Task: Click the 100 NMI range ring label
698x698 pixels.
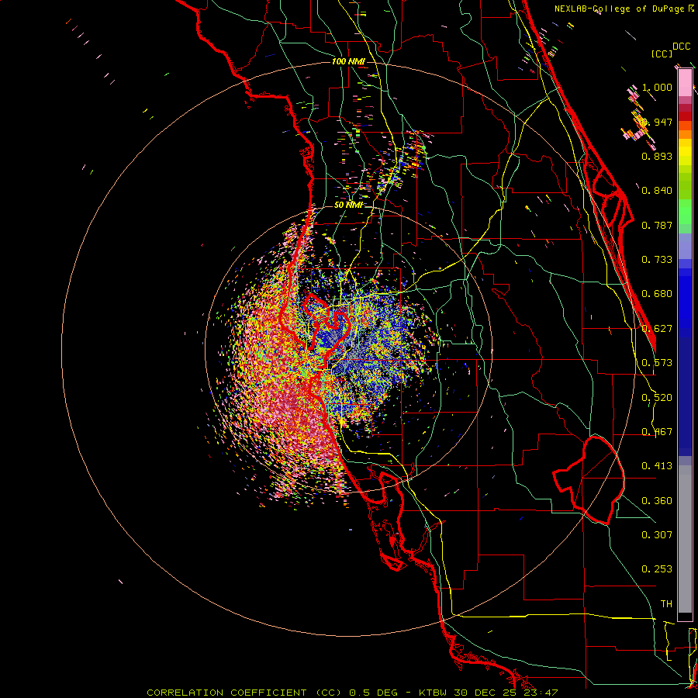Action: pyautogui.click(x=348, y=61)
